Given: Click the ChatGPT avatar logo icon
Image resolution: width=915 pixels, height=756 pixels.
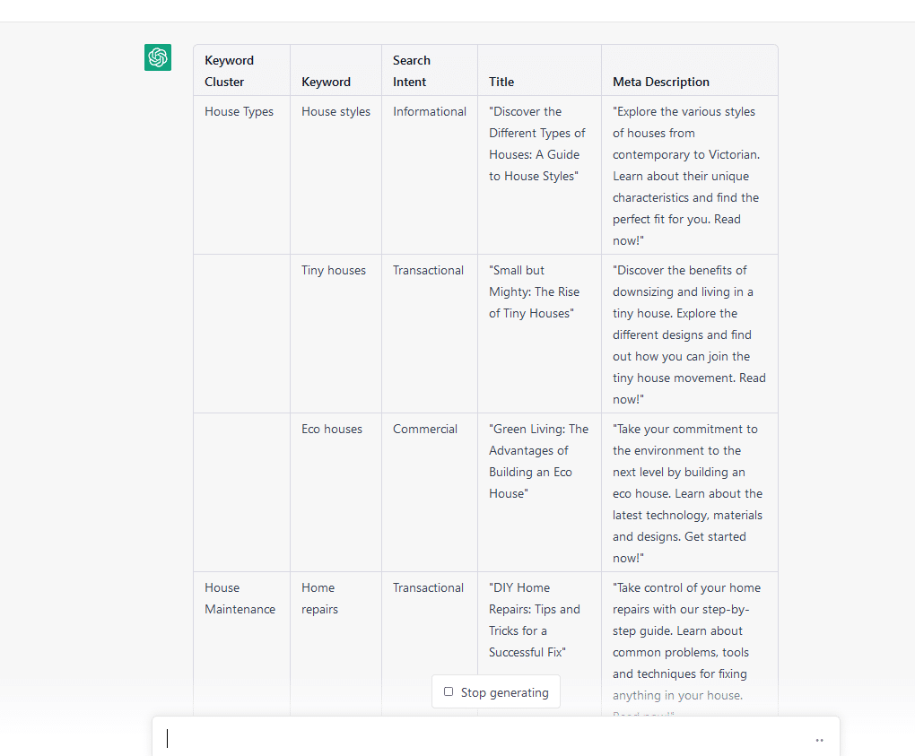Looking at the screenshot, I should 158,57.
